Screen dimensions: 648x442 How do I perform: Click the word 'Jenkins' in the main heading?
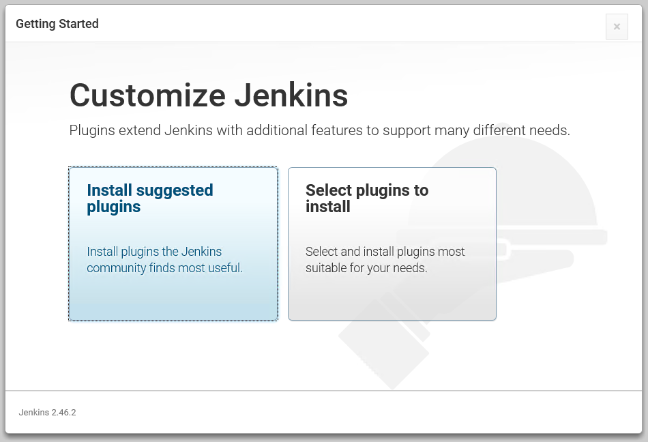click(291, 95)
